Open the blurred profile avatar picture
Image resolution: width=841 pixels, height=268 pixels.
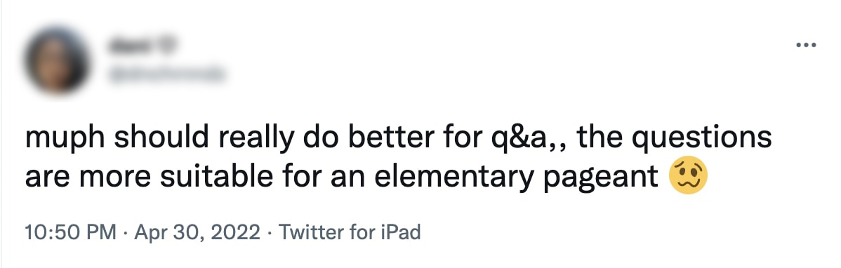(x=55, y=60)
